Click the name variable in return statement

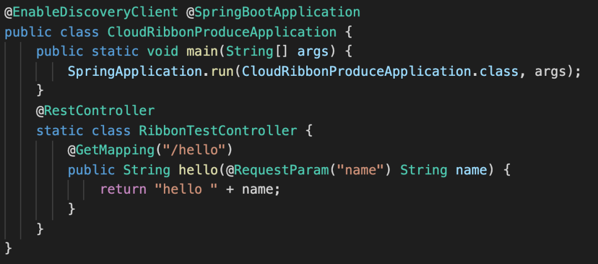(257, 189)
